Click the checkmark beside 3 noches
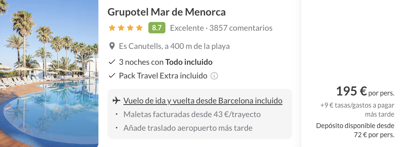This screenshot has width=402, height=147. coord(112,62)
